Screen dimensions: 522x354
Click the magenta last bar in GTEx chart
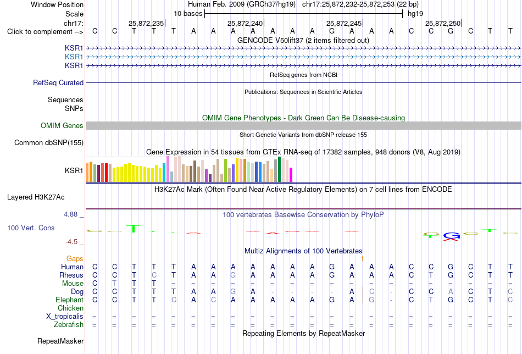291,175
